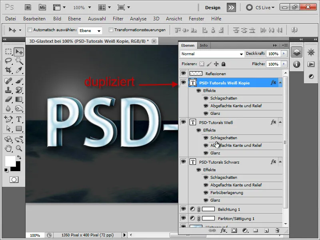
Task: Open the Bearbeiten menu
Action: point(34,19)
